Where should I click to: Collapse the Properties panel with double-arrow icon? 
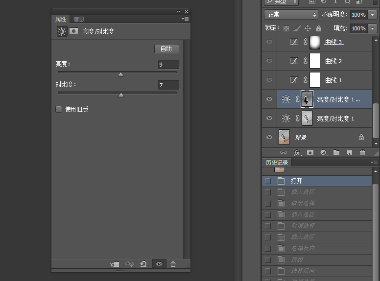click(179, 11)
